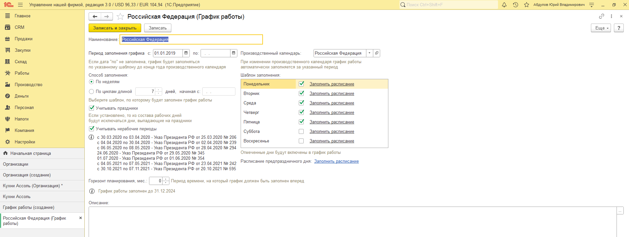The width and height of the screenshot is (629, 237).
Task: Click the Главное section icon
Action: (8, 16)
